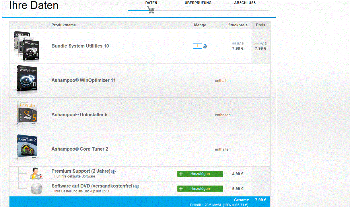Image resolution: width=350 pixels, height=207 pixels.
Task: Click the Core Tuner 2 box image
Action: (26, 149)
